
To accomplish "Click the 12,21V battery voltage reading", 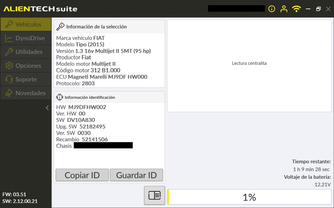I will pyautogui.click(x=323, y=185).
